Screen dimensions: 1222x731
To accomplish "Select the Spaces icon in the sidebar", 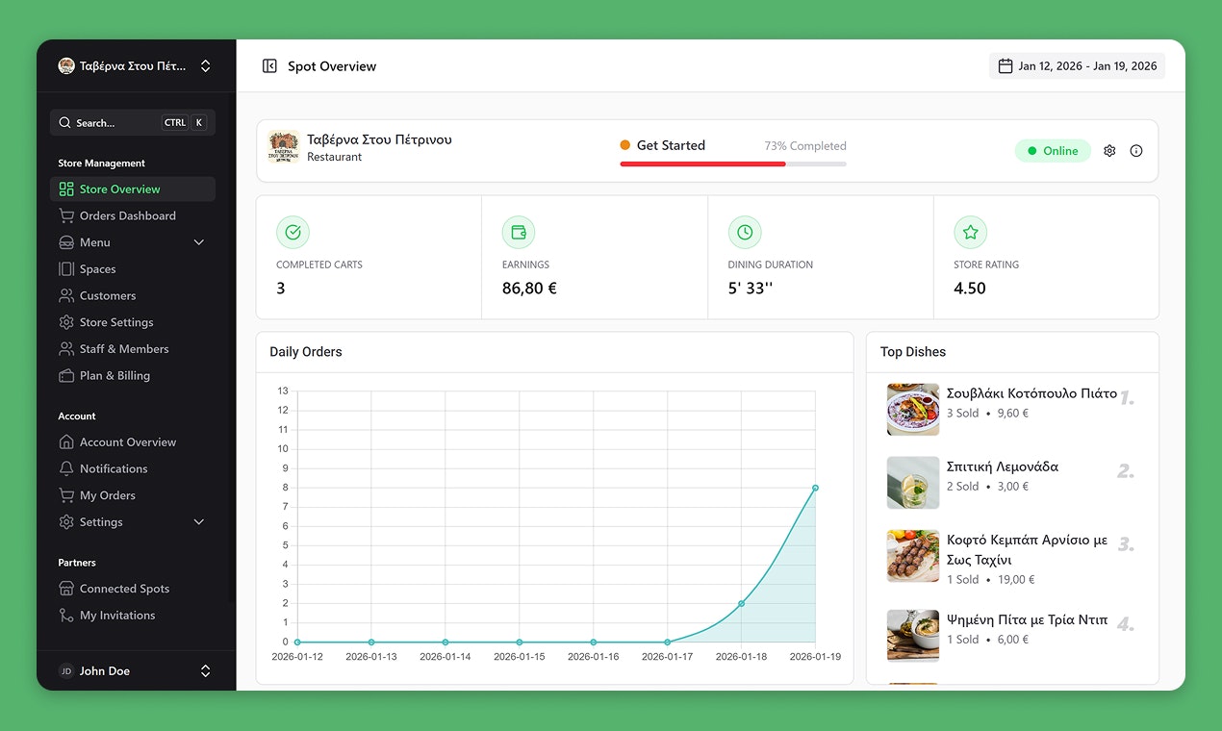I will click(65, 268).
